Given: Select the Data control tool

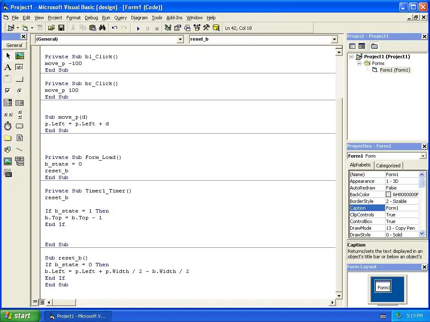Looking at the screenshot, I should click(x=19, y=161).
